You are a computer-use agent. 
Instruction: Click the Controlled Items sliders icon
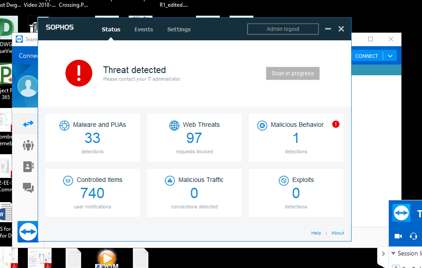pos(68,181)
